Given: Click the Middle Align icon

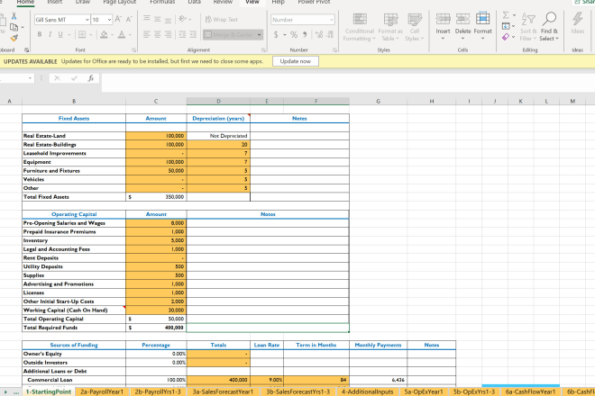Looking at the screenshot, I should (x=157, y=19).
